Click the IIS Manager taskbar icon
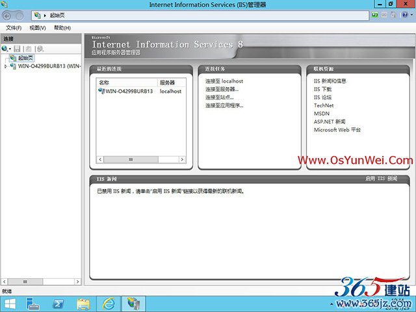 (133, 304)
